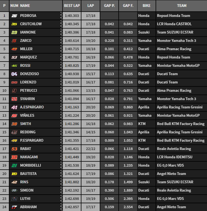This screenshot has width=207, height=211.
Task: Click gap to first value 2.554
Action: (x=128, y=207)
